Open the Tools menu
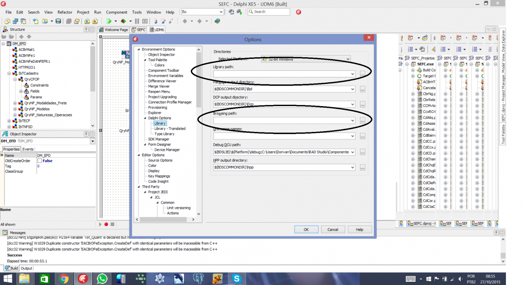527x285 pixels. (x=137, y=12)
